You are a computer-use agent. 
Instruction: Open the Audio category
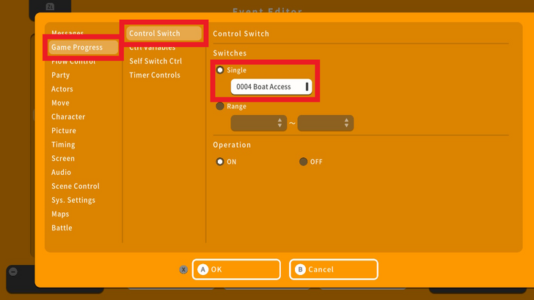coord(62,173)
